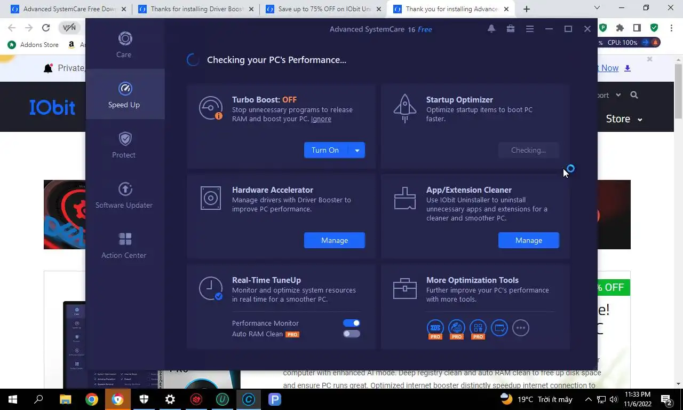This screenshot has height=410, width=683.
Task: Show hidden system tray icons
Action: 589,399
